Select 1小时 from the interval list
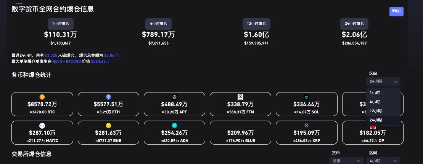Viewport: 423px width, 164px height. point(375,93)
